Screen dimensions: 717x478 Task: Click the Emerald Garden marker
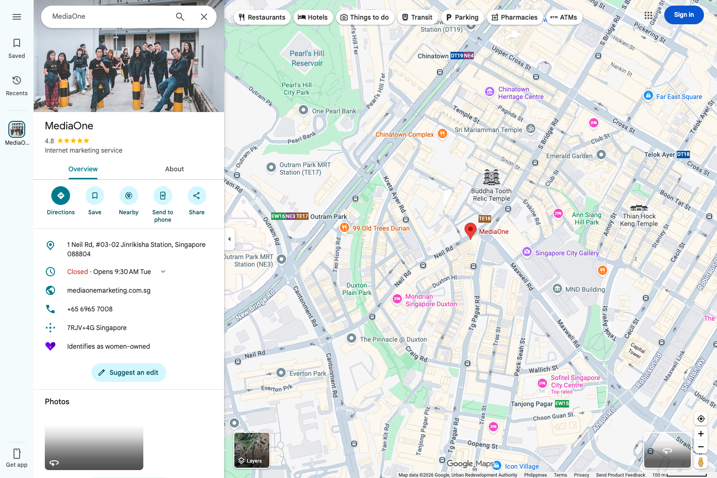pyautogui.click(x=601, y=155)
